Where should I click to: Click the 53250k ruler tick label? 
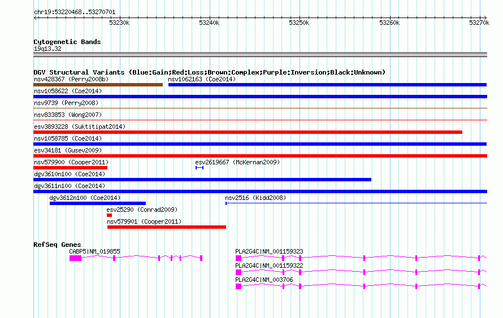tap(299, 23)
